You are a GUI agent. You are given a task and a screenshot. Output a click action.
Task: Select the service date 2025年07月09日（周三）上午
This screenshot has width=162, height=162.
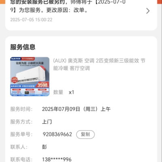click(x=76, y=109)
